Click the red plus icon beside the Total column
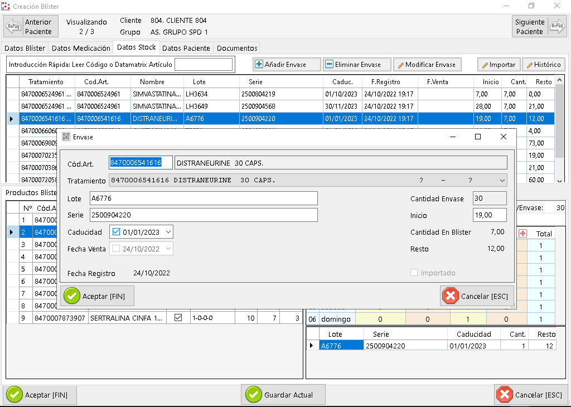The height and width of the screenshot is (407, 571). pyautogui.click(x=522, y=234)
